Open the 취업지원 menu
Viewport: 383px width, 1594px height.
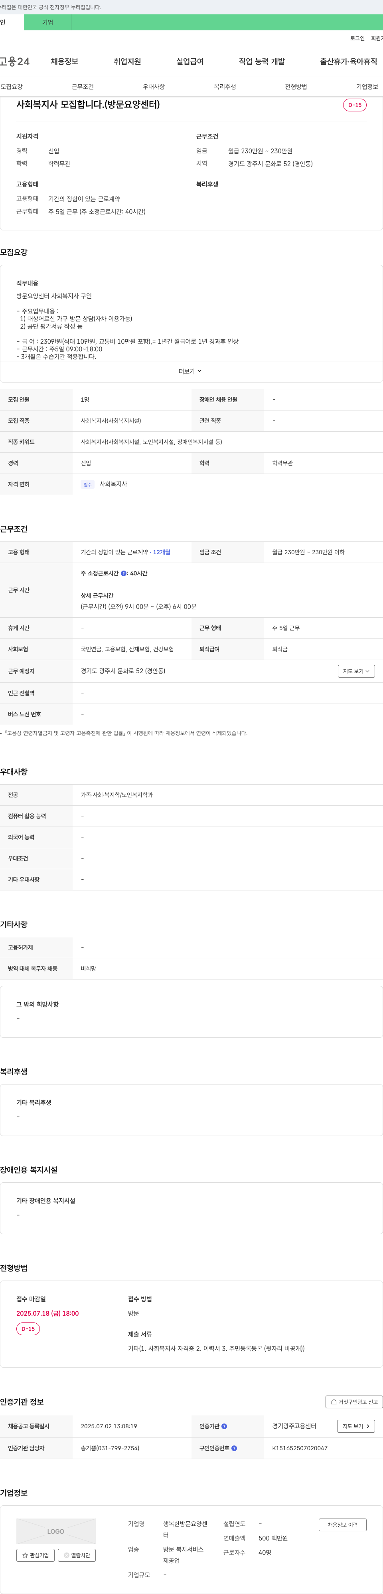[x=127, y=61]
